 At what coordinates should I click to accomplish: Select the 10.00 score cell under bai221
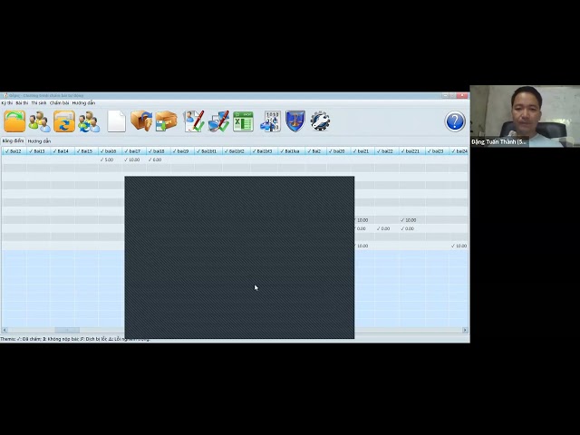[x=411, y=220]
